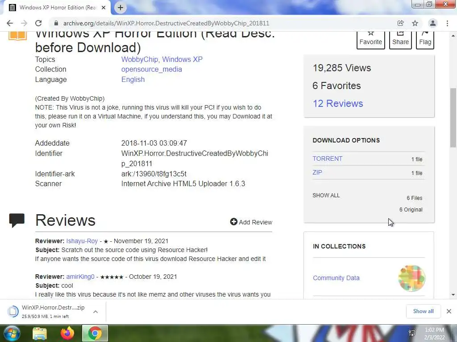Expand the download item options chevron
Image resolution: width=457 pixels, height=342 pixels.
tap(96, 312)
